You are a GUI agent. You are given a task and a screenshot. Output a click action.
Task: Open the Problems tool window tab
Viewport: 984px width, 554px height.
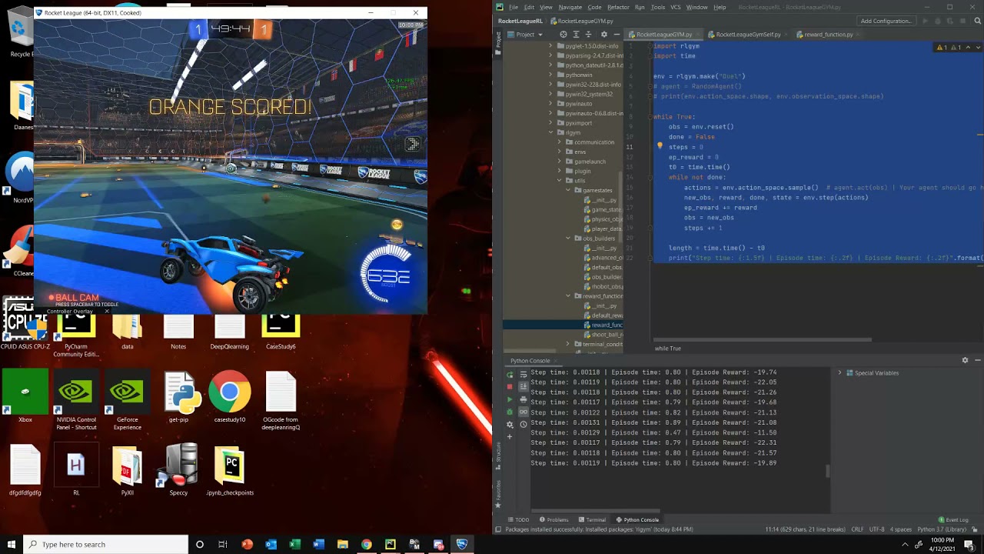[553, 520]
